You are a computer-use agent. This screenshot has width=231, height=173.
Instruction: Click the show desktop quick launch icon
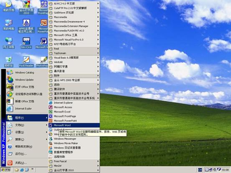click(x=27, y=170)
